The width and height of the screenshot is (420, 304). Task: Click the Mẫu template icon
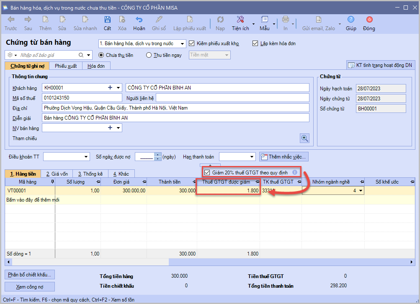[x=264, y=20]
